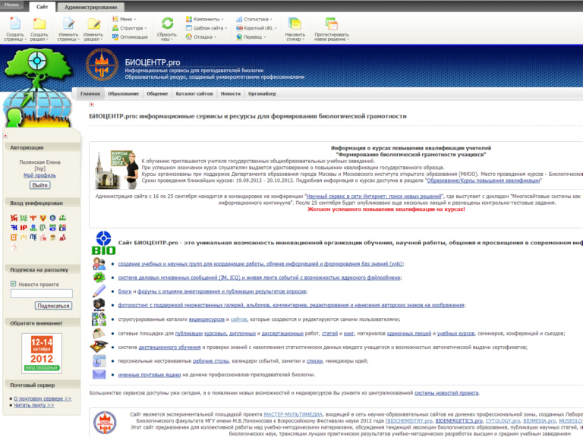Image resolution: width=583 pixels, height=437 pixels.
Task: Open the BIOENERGETICS.pro link
Action: pos(459,421)
